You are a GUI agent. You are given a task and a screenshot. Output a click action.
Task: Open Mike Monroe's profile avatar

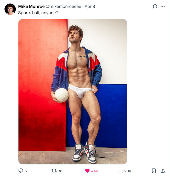tap(10, 9)
